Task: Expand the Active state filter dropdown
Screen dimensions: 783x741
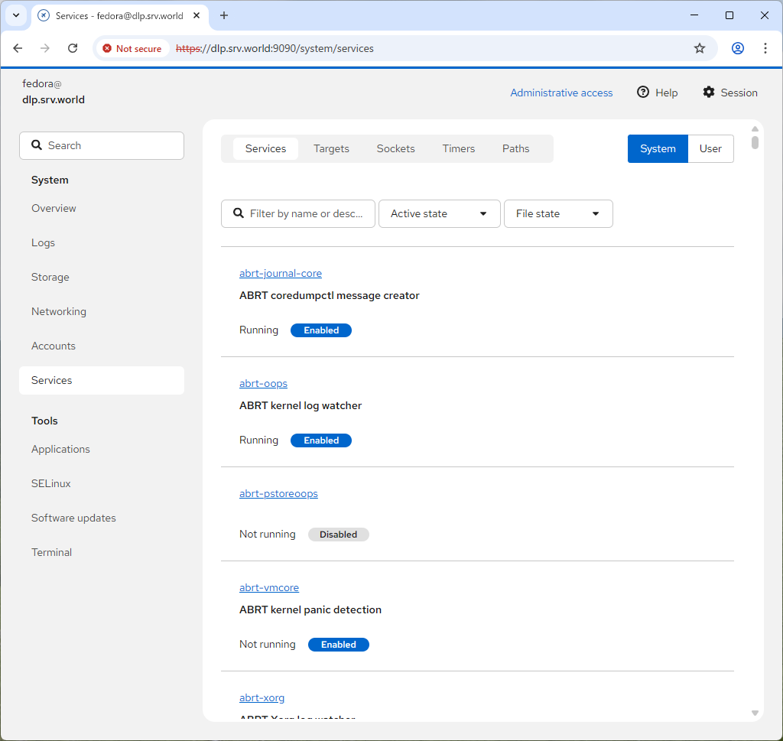Action: pos(439,214)
